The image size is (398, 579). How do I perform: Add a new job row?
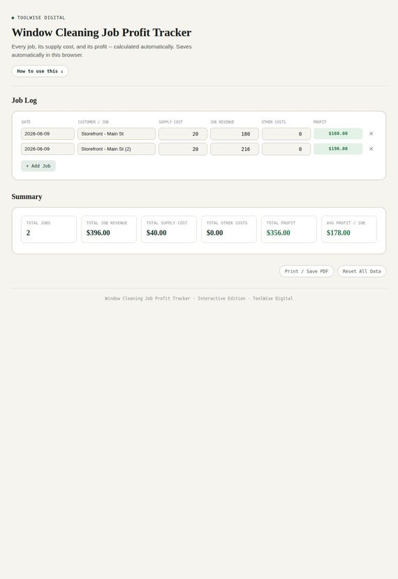[38, 166]
